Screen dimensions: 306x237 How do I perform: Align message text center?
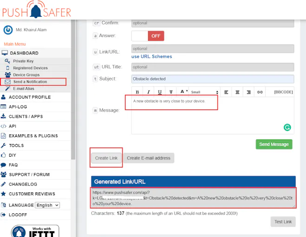tap(237, 92)
